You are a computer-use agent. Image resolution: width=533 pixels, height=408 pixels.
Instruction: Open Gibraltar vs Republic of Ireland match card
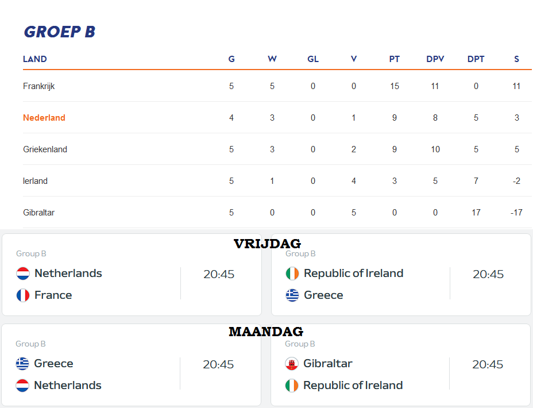click(401, 365)
